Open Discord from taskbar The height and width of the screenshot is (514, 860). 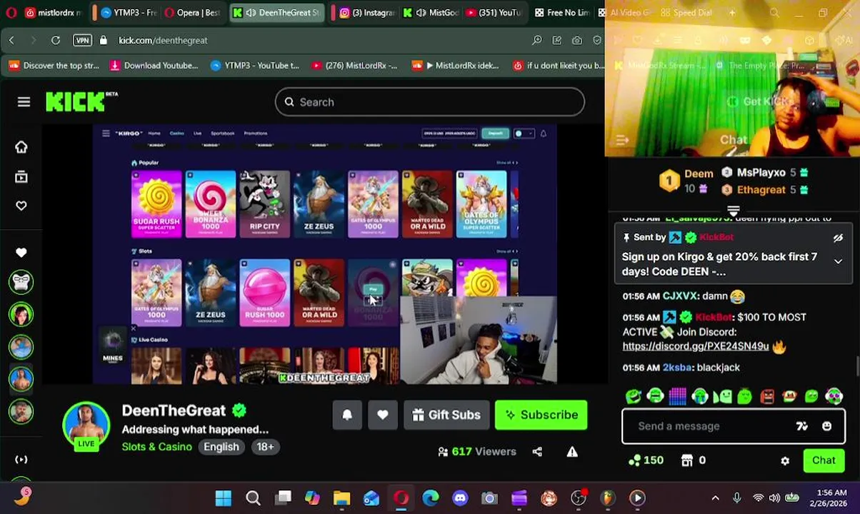tap(460, 498)
